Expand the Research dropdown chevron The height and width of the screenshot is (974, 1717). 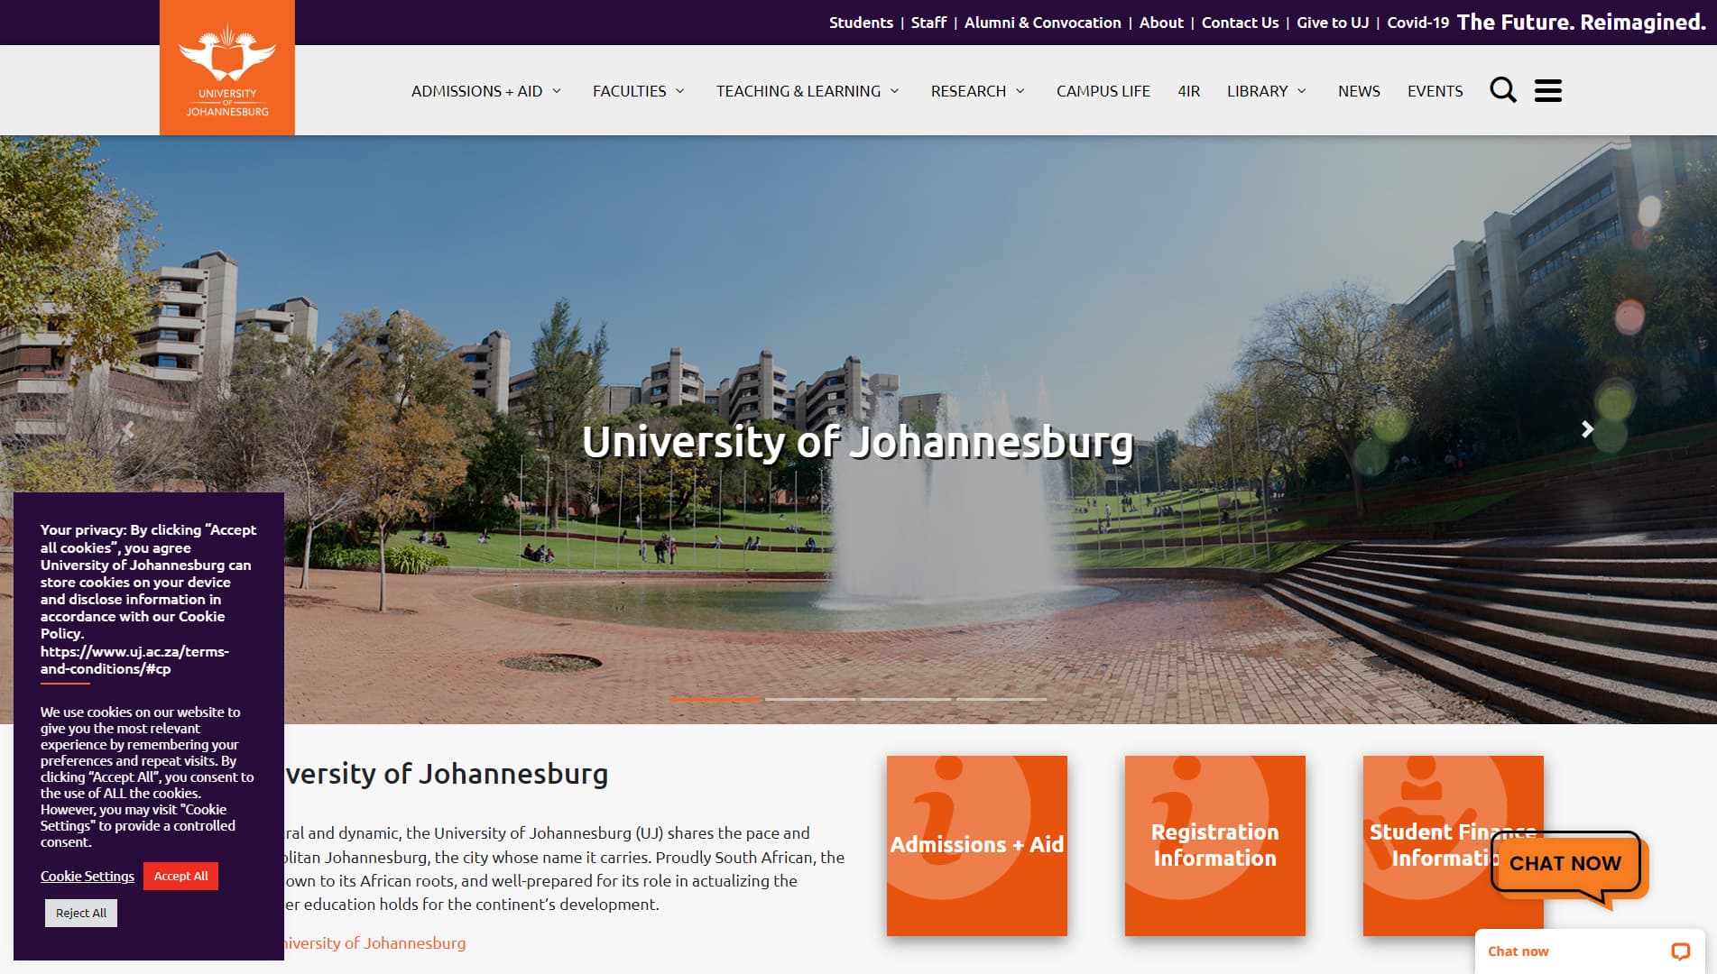point(1020,91)
